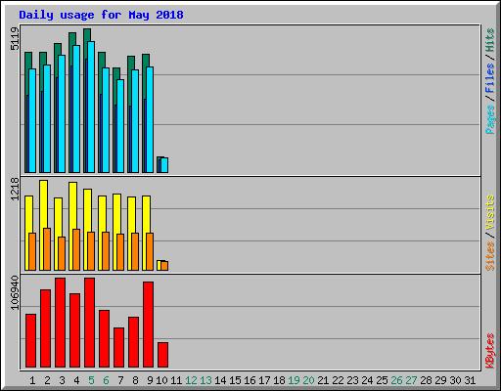Image resolution: width=501 pixels, height=391 pixels.
Task: Click day 5 on the x-axis
Action: click(91, 380)
